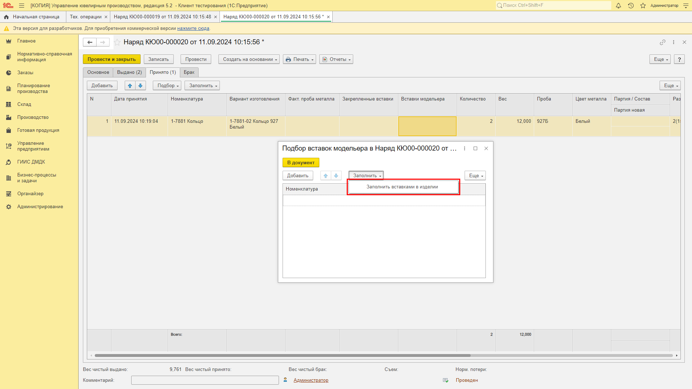Open Планирование производства section
The width and height of the screenshot is (692, 389).
[34, 89]
